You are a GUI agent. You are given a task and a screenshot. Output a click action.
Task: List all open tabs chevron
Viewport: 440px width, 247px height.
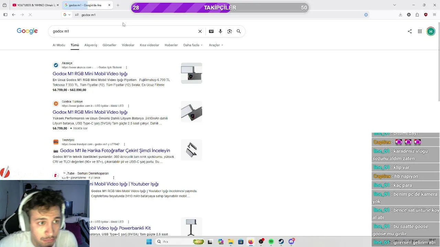click(395, 5)
